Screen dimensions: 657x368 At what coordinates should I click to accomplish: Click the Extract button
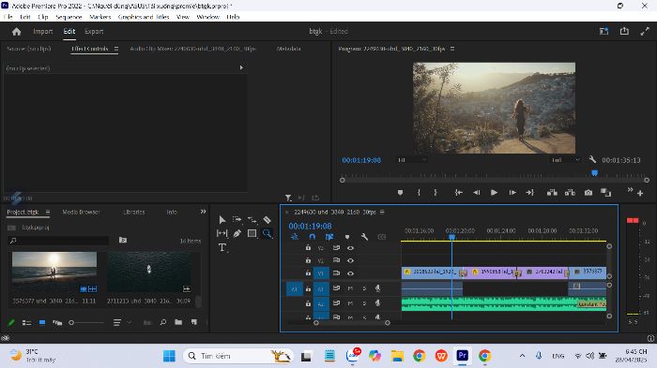[x=570, y=192]
